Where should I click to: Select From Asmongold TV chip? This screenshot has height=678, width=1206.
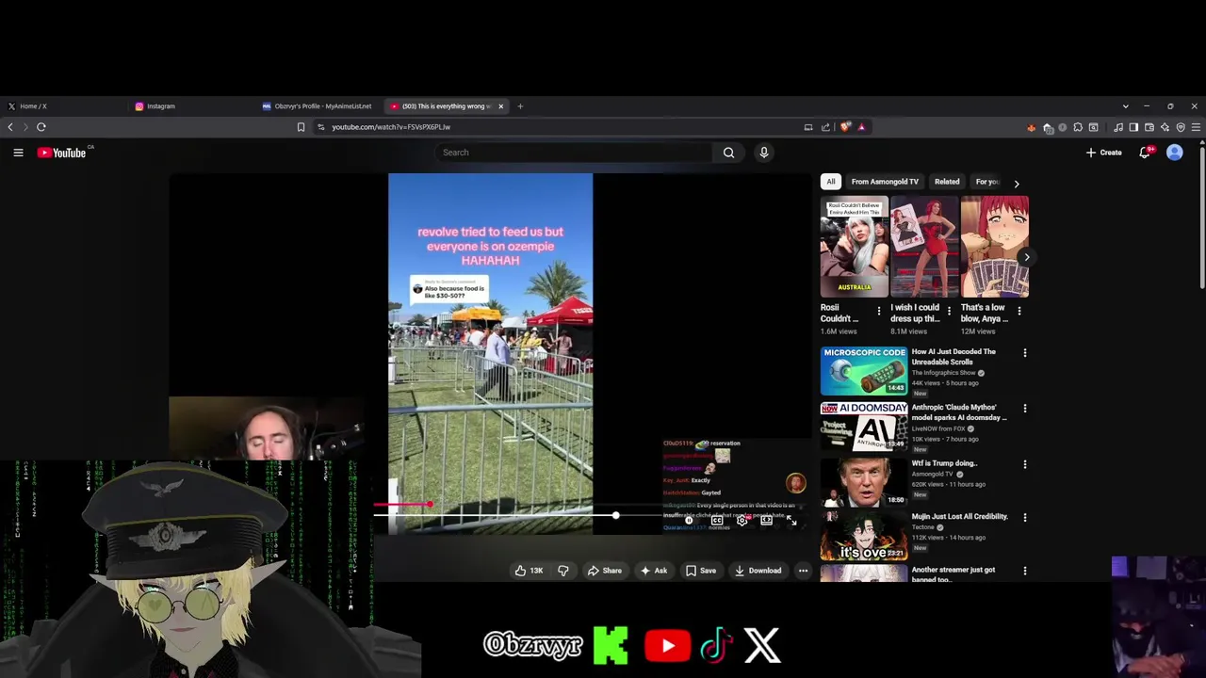pos(885,182)
